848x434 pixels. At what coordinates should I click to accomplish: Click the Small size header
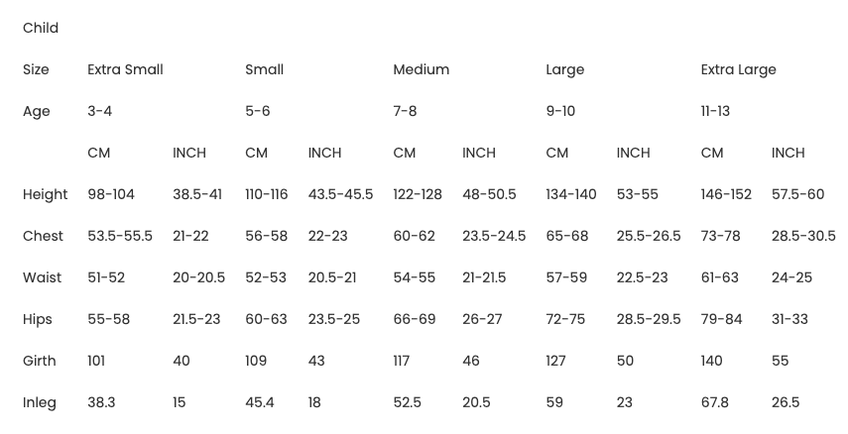pyautogui.click(x=264, y=69)
